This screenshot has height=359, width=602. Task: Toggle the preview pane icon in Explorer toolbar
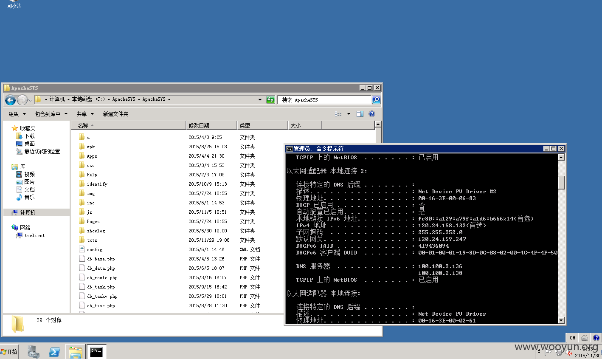click(x=360, y=114)
